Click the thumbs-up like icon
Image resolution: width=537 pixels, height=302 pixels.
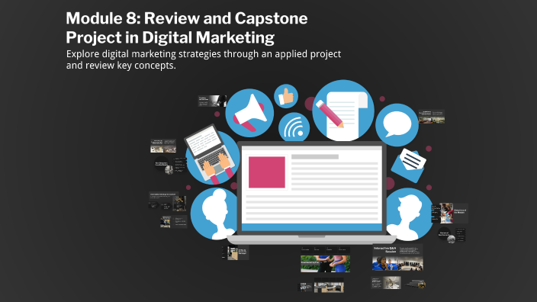(x=286, y=96)
